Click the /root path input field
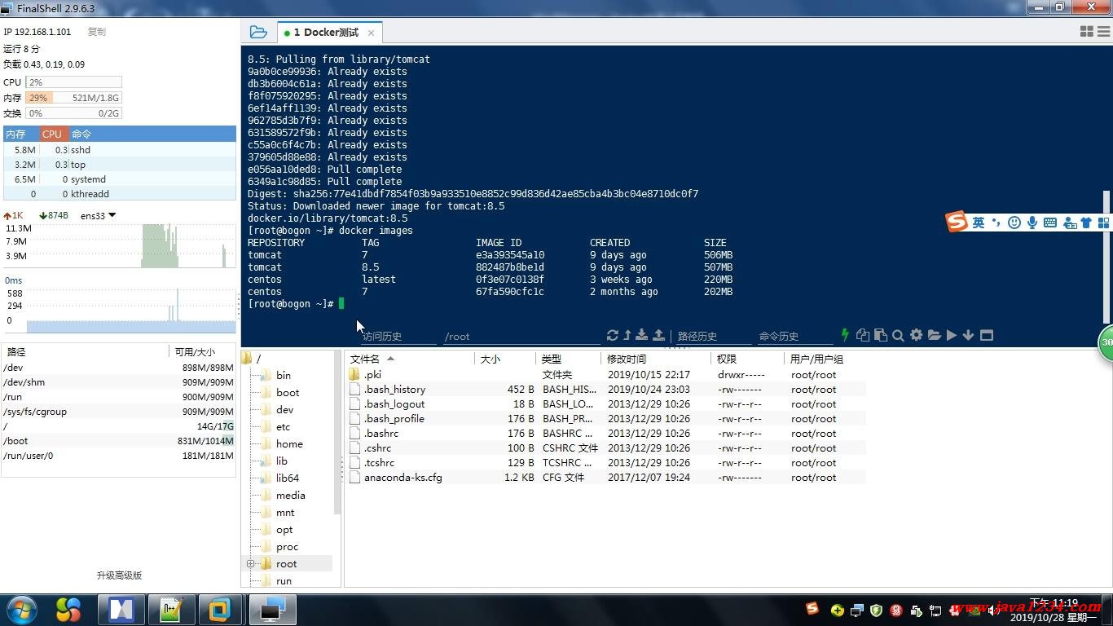Screen dimensions: 1113x626 (521, 336)
